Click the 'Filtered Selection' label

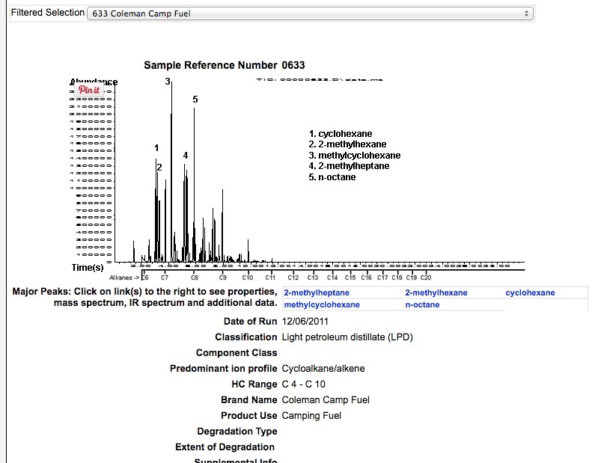(48, 13)
